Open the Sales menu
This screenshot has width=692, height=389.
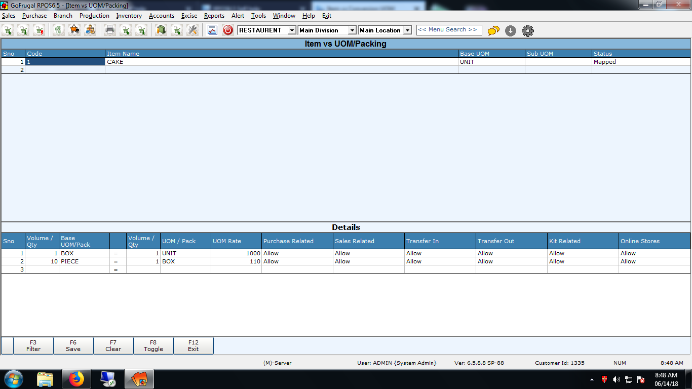coord(9,16)
